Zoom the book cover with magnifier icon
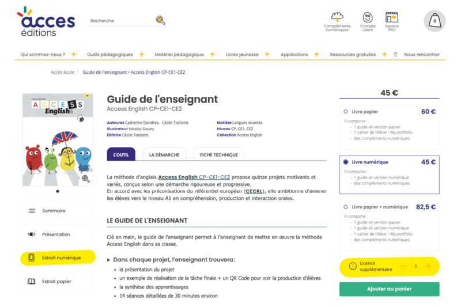 [x=85, y=179]
